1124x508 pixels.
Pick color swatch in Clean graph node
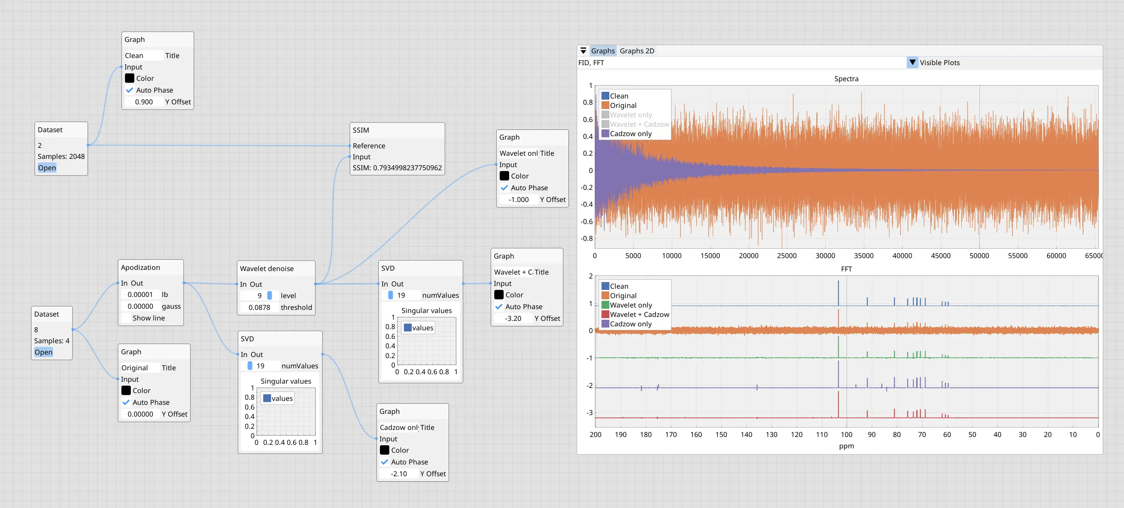(130, 78)
